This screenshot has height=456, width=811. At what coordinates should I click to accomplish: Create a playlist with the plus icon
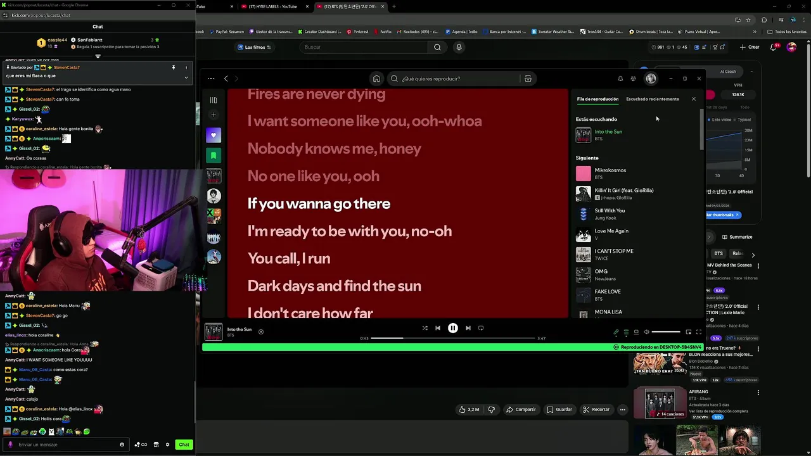pyautogui.click(x=214, y=115)
